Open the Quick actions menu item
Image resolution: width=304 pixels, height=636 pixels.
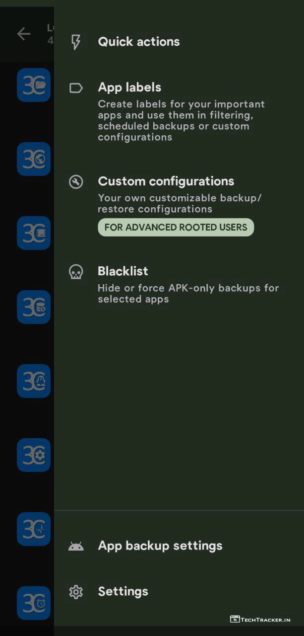coord(139,42)
